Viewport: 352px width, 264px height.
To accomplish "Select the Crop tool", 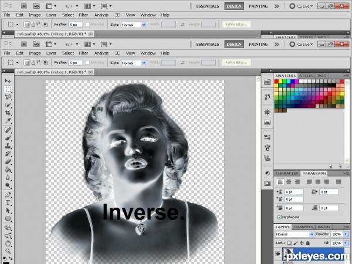I will click(x=8, y=113).
